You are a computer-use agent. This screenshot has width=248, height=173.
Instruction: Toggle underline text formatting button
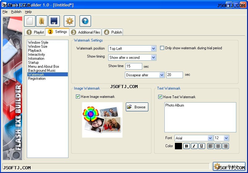(202, 146)
